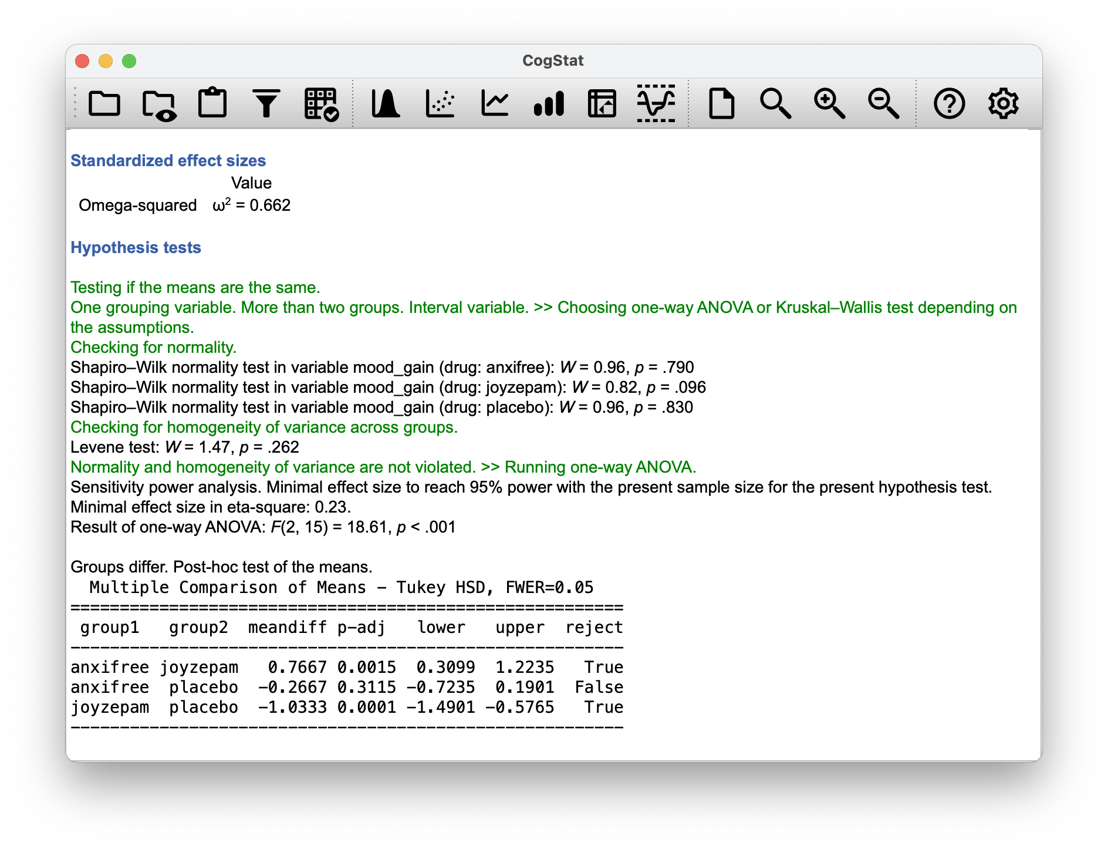
Task: Explore relation of variable pair
Action: (440, 103)
